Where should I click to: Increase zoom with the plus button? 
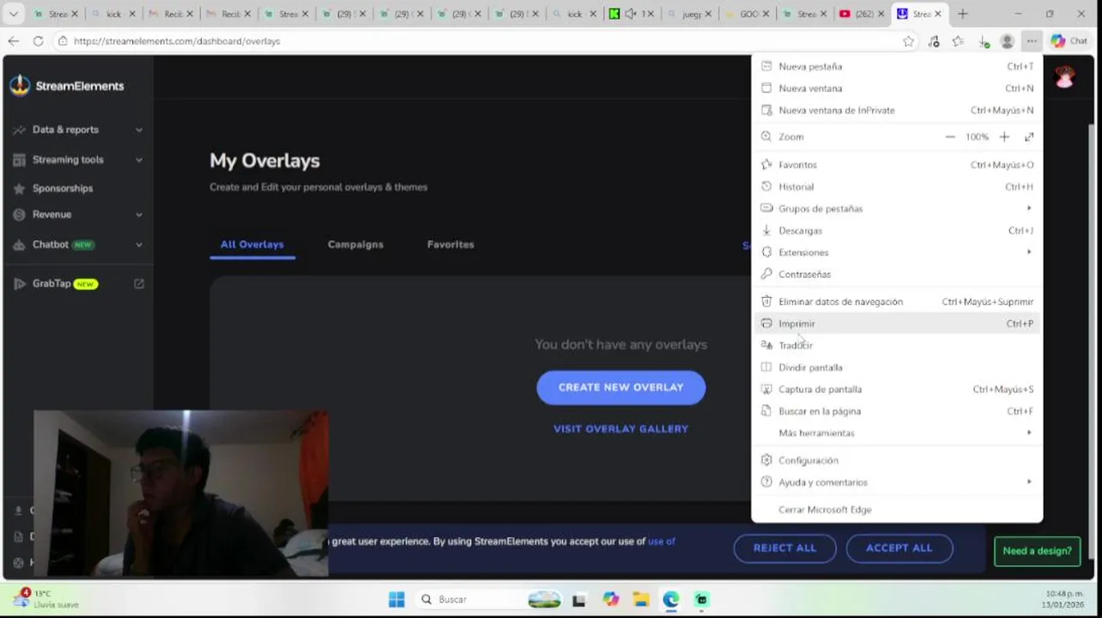click(1004, 136)
